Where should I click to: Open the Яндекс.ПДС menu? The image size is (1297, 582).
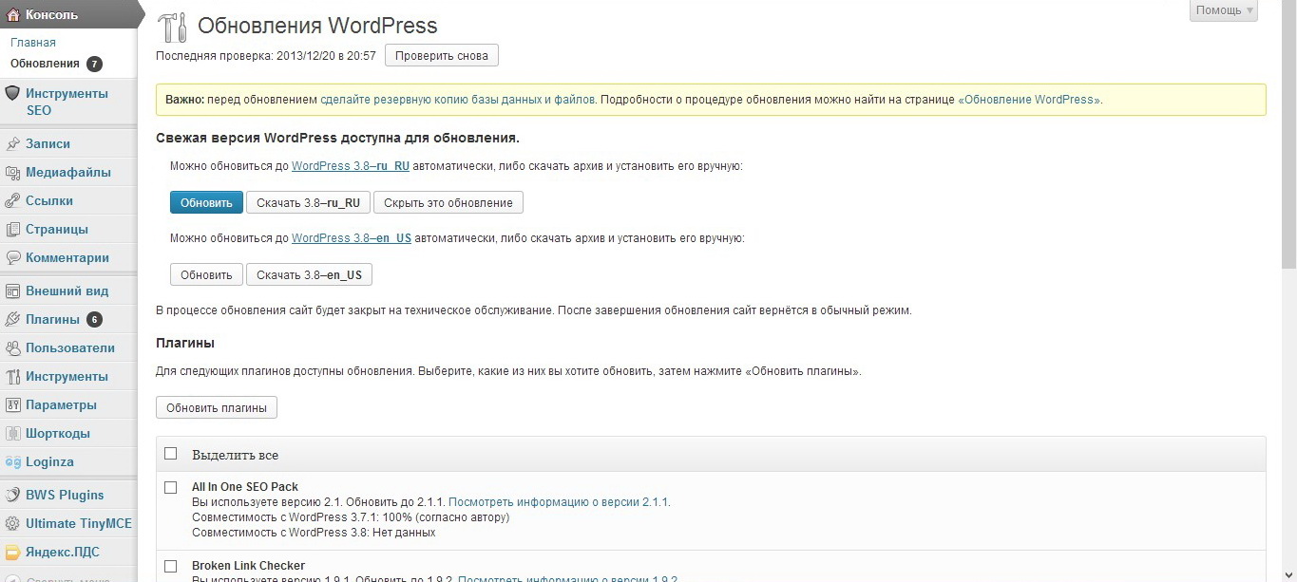pos(63,552)
